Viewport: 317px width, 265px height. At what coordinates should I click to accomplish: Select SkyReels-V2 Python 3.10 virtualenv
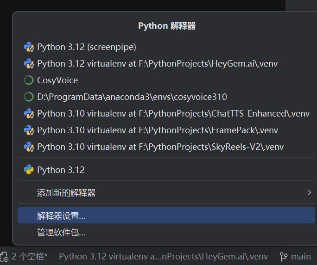pos(166,147)
